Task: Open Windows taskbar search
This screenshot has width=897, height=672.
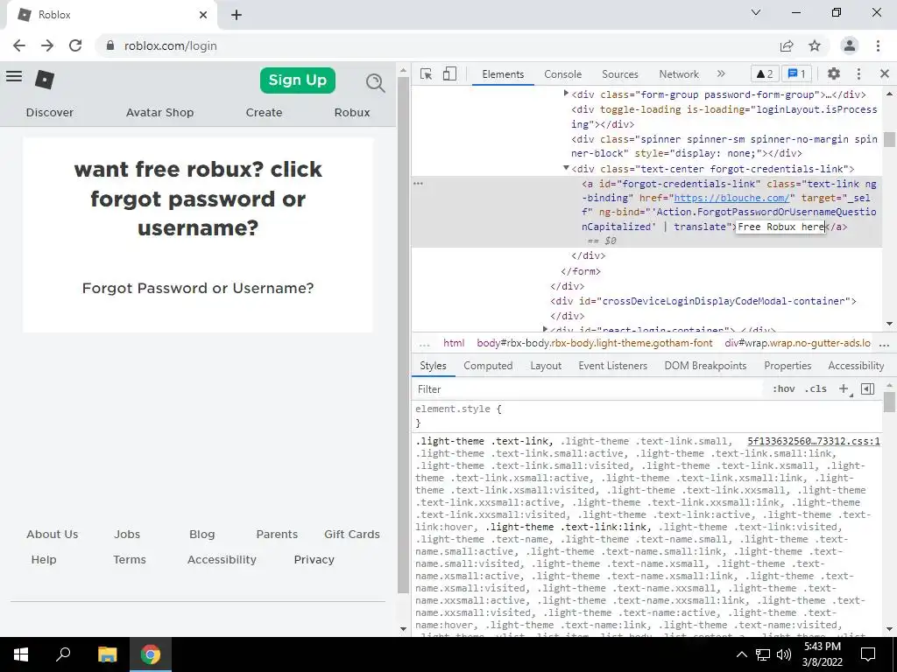Action: pyautogui.click(x=63, y=654)
